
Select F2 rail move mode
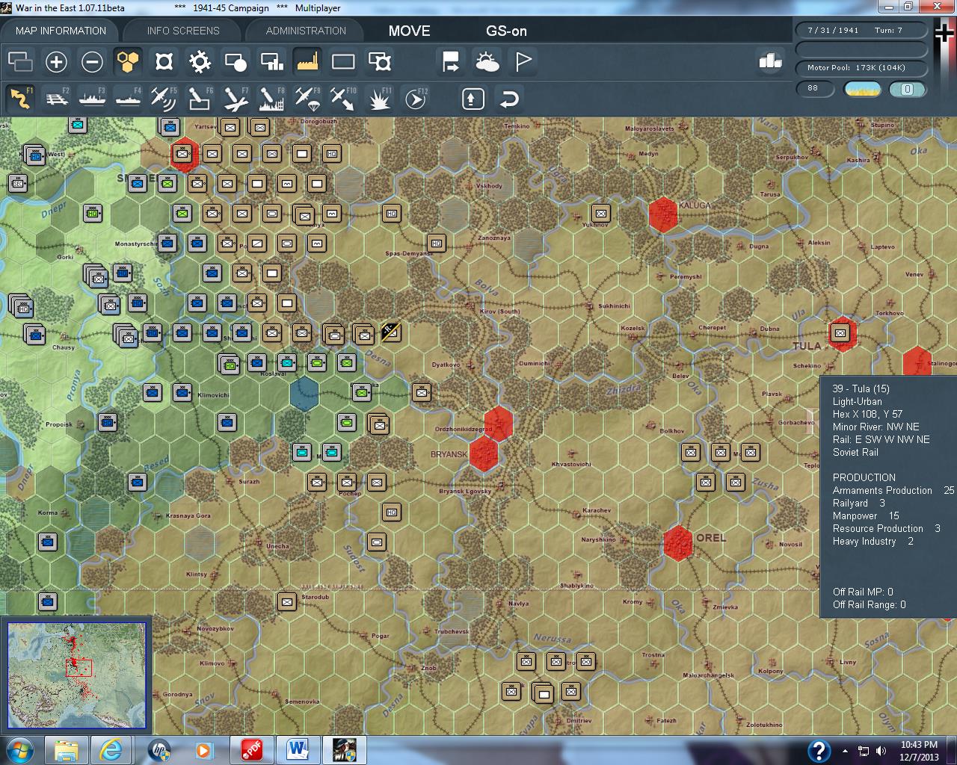[x=56, y=98]
